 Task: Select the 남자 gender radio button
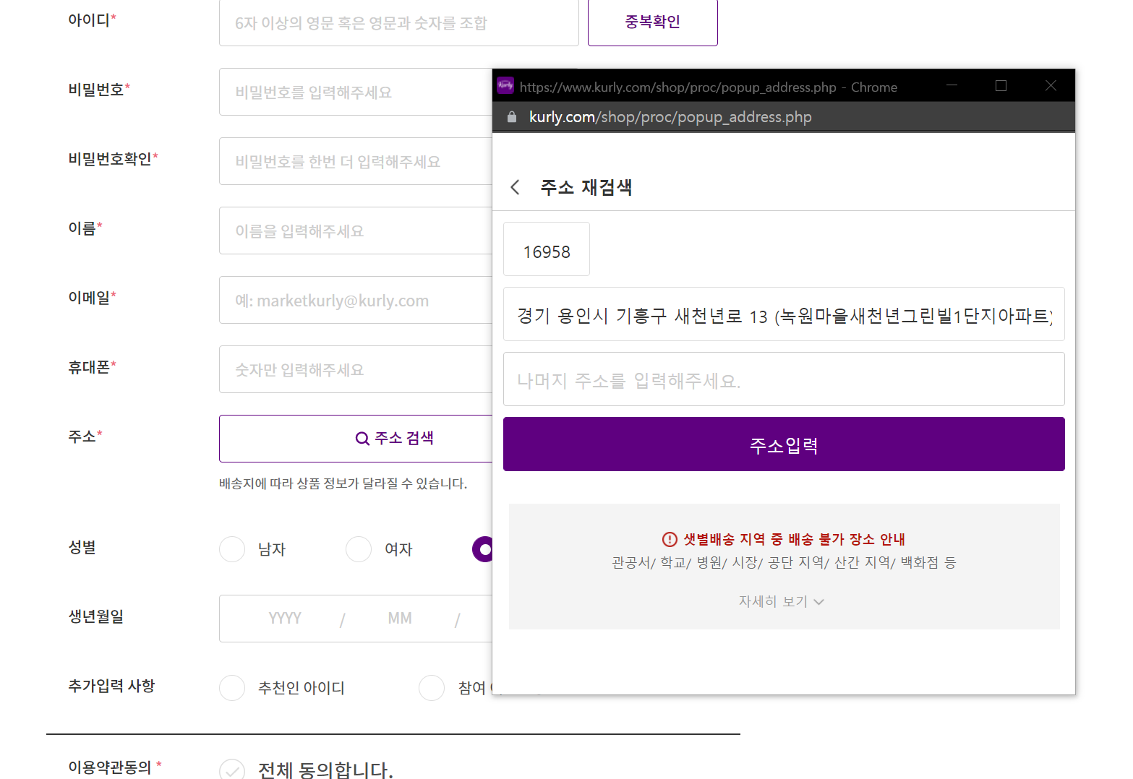pos(232,549)
